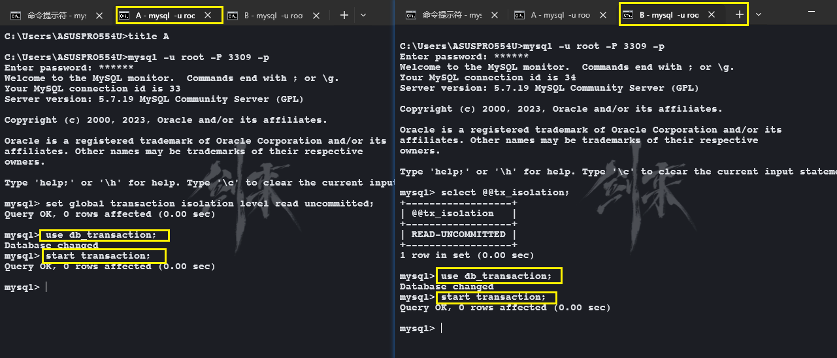This screenshot has width=837, height=358.
Task: Click the terminal icon on right window's 命令提示符 tab
Action: (410, 14)
